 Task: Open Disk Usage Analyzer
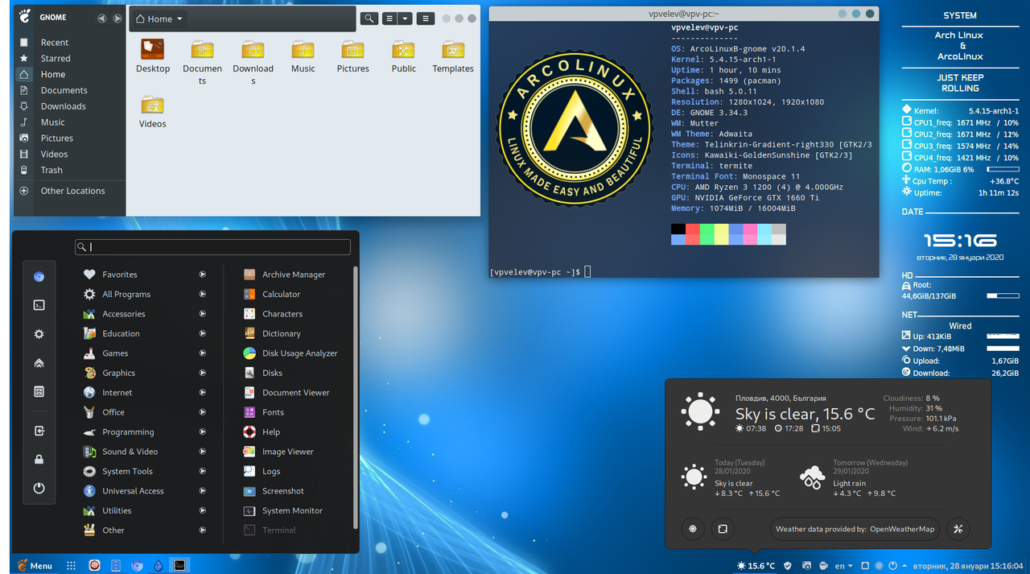tap(290, 353)
